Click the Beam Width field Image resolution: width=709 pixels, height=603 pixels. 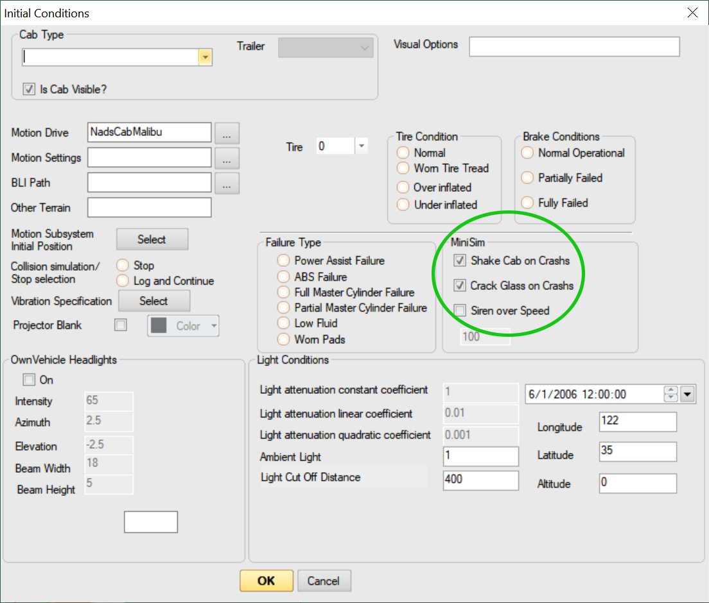coord(109,464)
